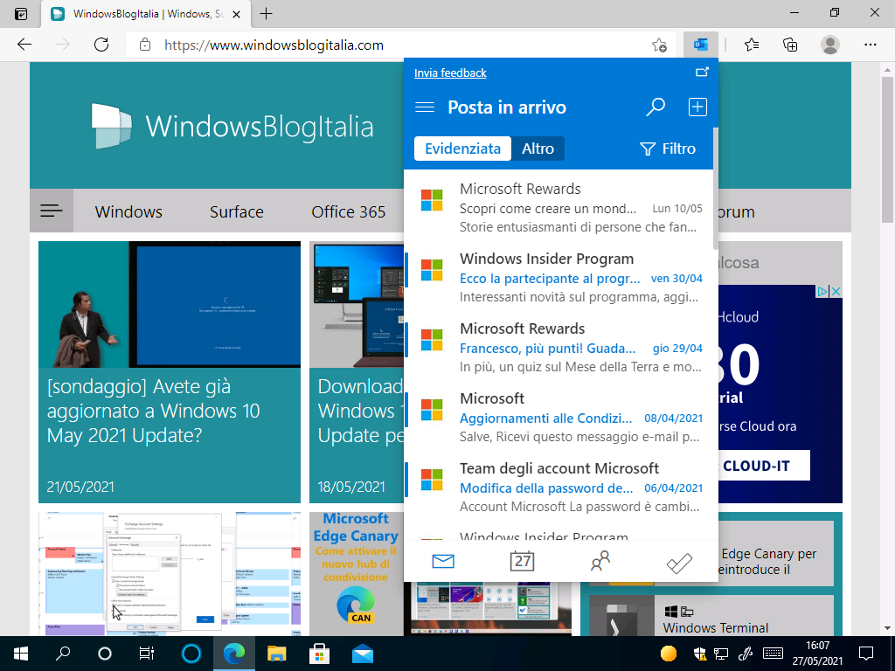Open the Filtro filter dropdown
The width and height of the screenshot is (895, 671).
[668, 149]
